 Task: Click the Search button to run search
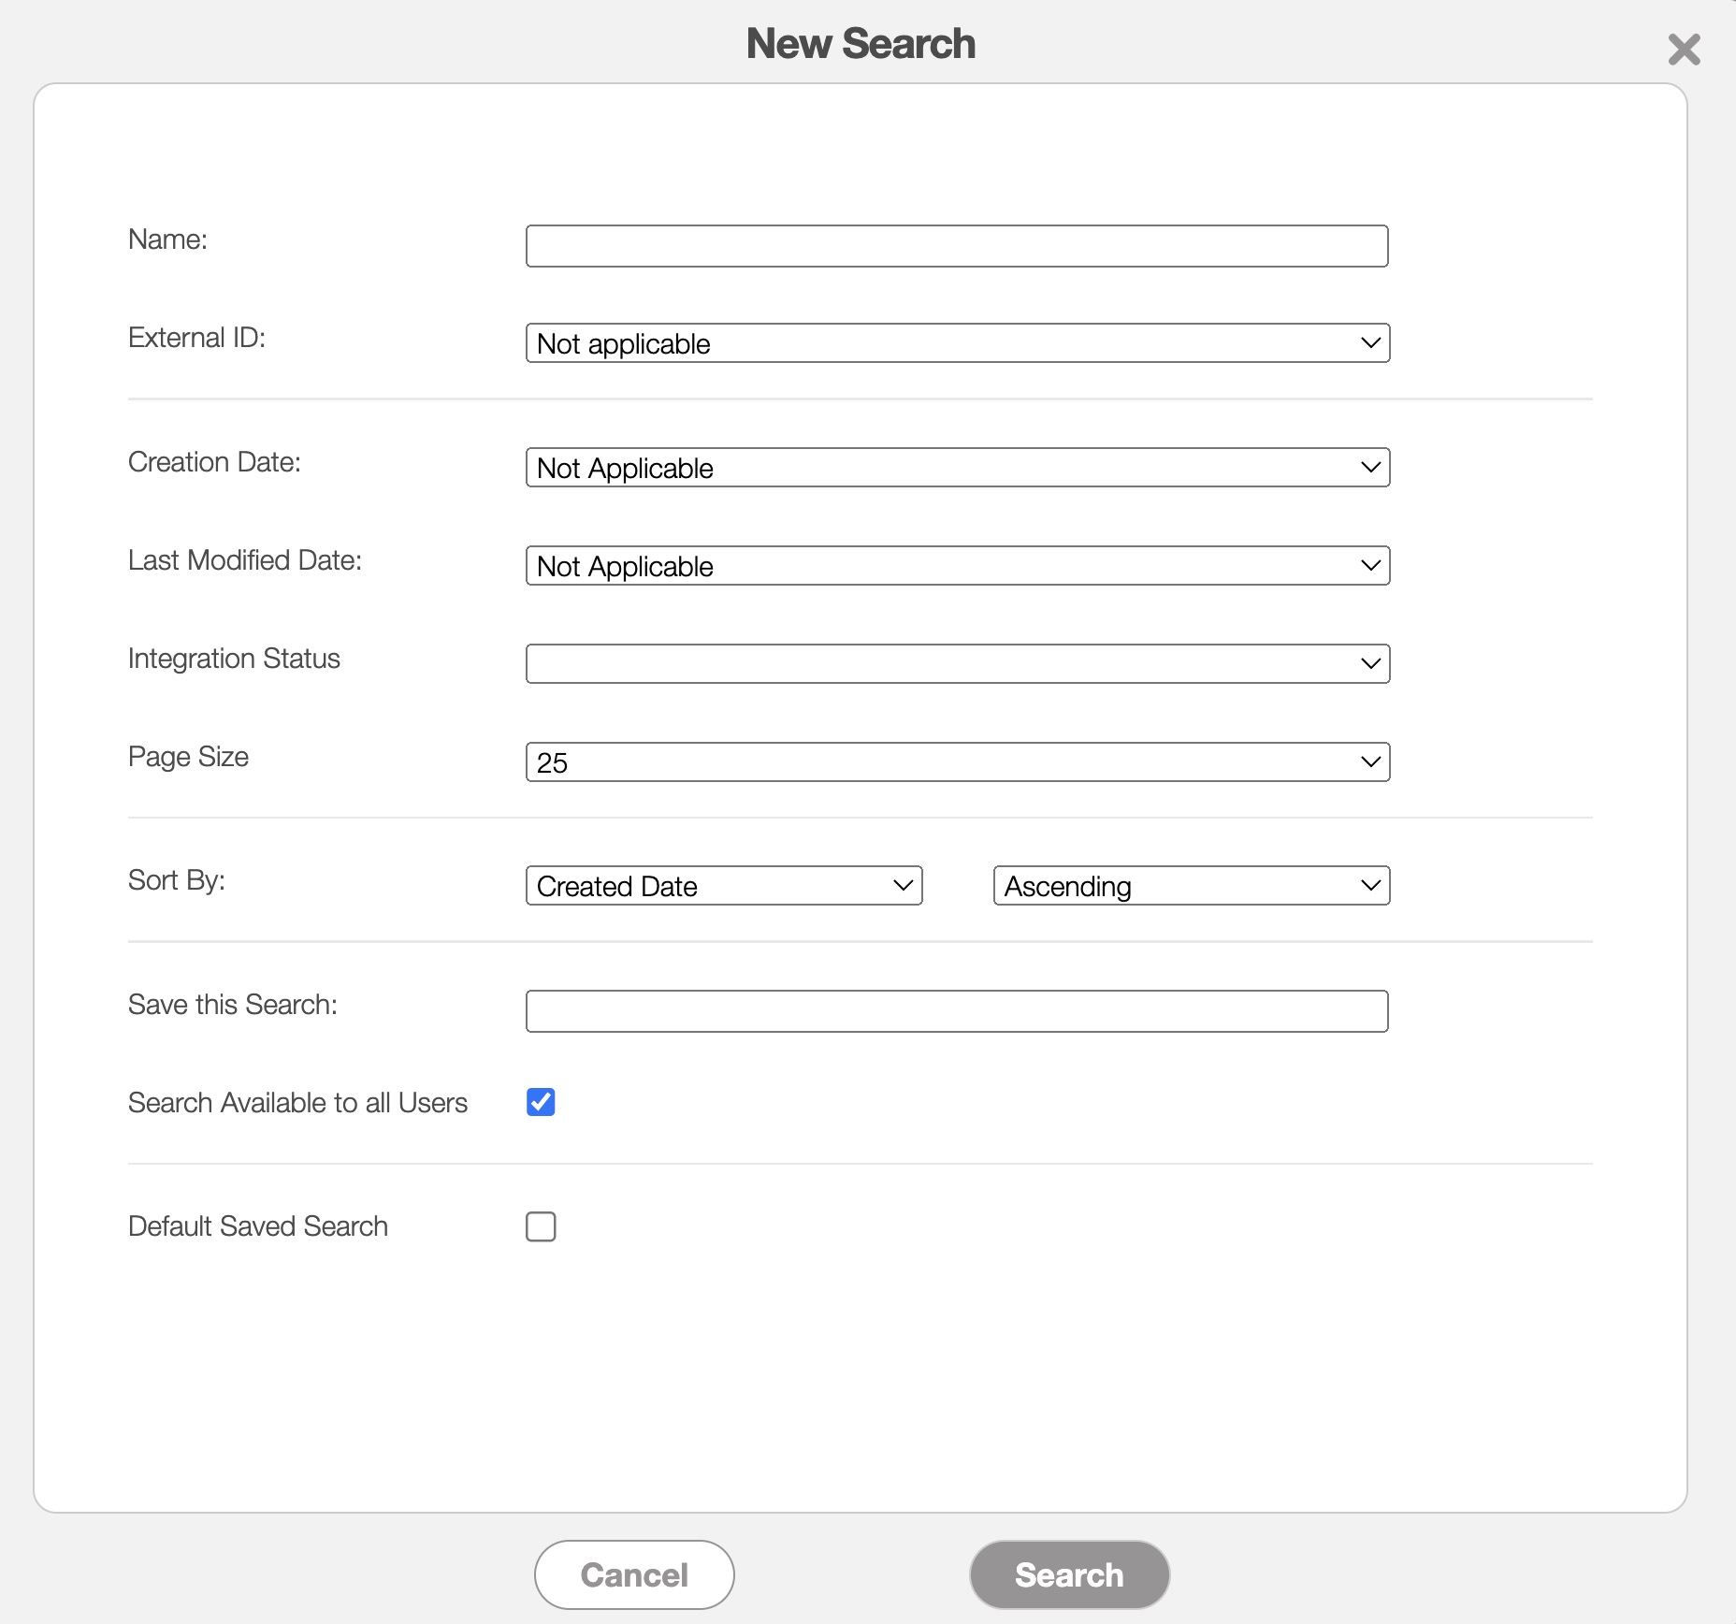[x=1069, y=1575]
